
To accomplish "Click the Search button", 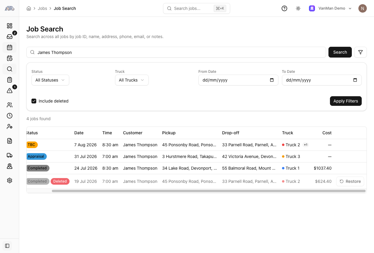I will point(340,52).
